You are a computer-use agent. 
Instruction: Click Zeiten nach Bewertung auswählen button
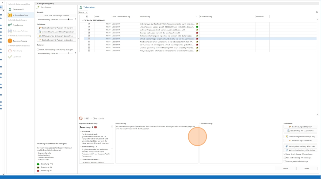click(x=56, y=16)
